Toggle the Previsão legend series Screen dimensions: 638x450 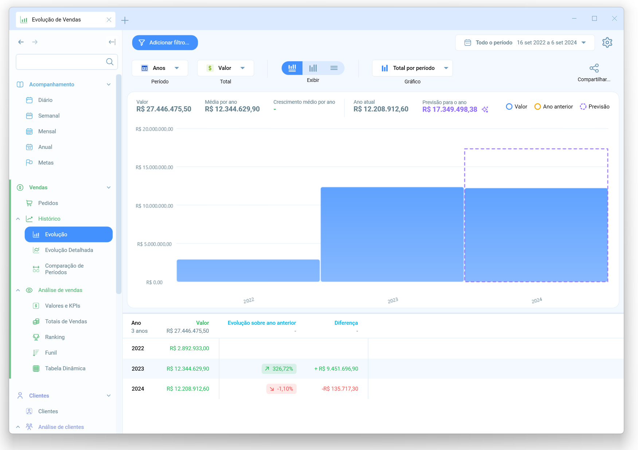(595, 107)
